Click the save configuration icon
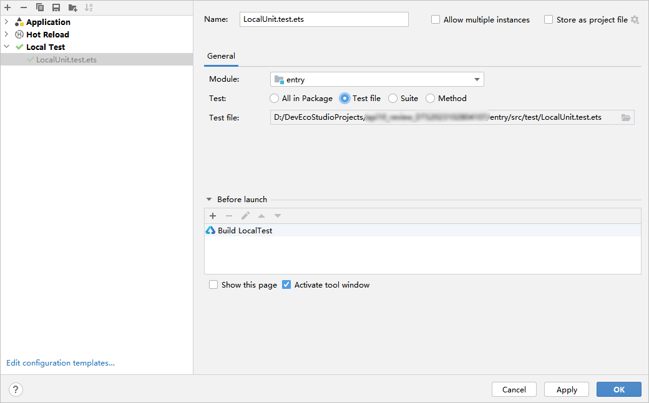Viewport: 649px width, 403px height. pos(56,7)
